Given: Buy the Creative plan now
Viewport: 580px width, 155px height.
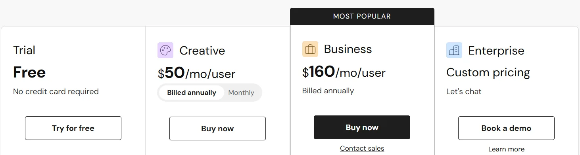Looking at the screenshot, I should [x=217, y=129].
